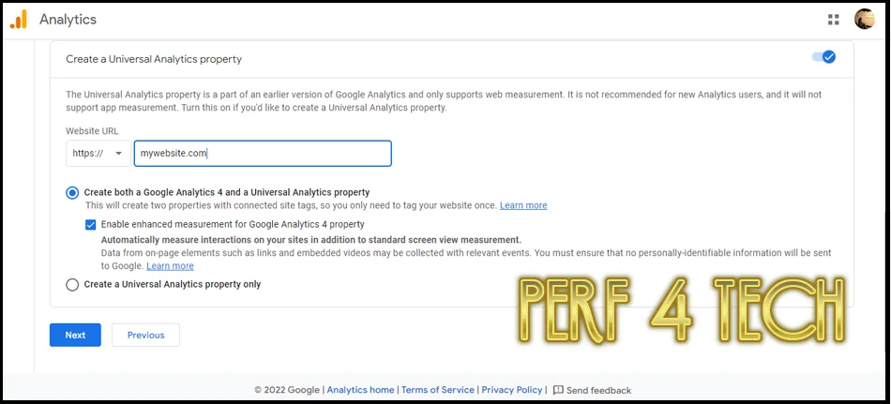Select Create a Universal Analytics property only
Viewport: 891px width, 404px height.
coord(72,284)
